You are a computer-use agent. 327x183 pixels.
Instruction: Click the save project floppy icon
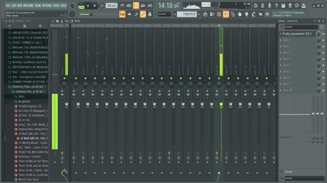click(283, 5)
